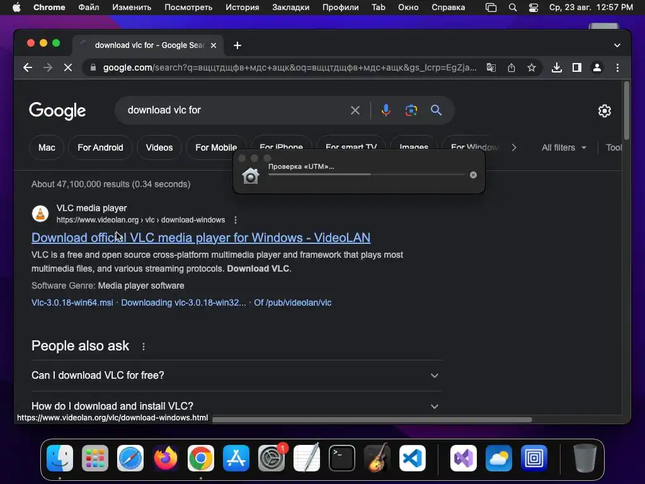Cancel the UTM verification progress

tap(473, 175)
